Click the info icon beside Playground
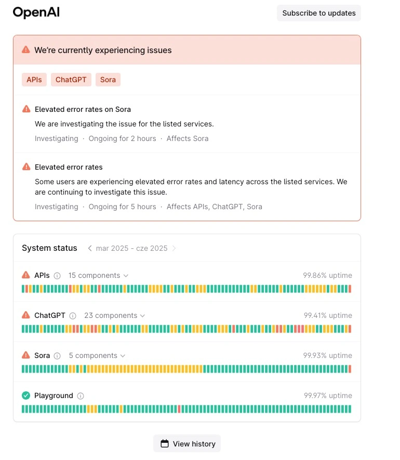The image size is (400, 460). (x=81, y=396)
